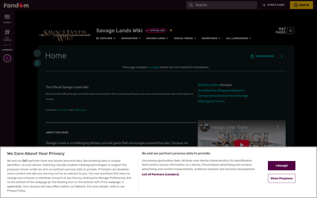Viewport: 317px width, 198px height.
Task: Open the Storage link
Action: 243,96
